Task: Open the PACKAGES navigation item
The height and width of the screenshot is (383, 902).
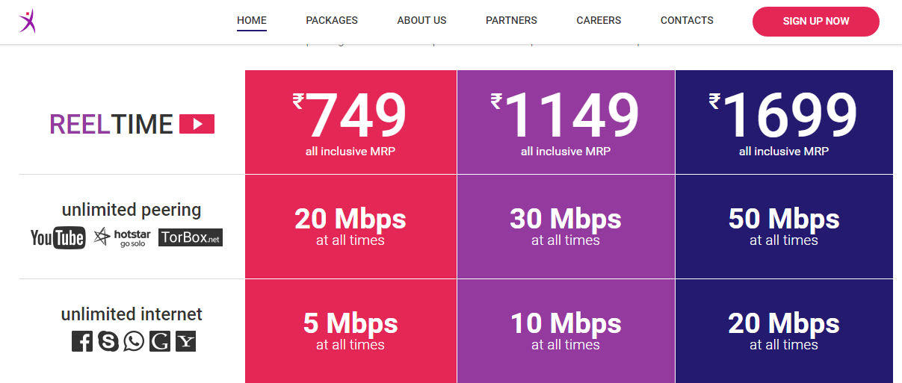Action: coord(332,21)
